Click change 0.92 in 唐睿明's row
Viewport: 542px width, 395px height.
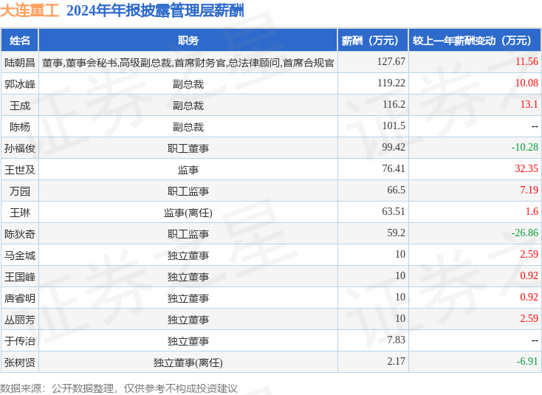pos(529,298)
